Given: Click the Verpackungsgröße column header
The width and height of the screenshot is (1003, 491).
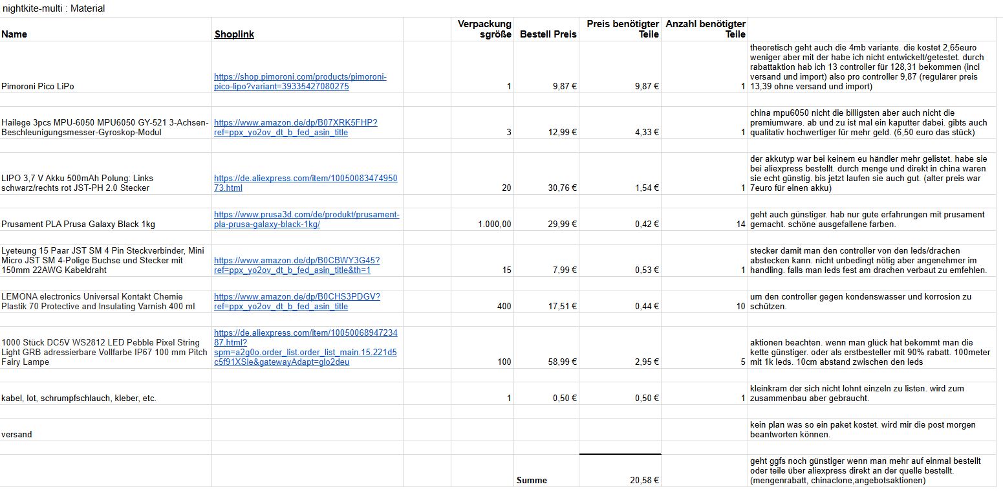Looking at the screenshot, I should coord(484,29).
